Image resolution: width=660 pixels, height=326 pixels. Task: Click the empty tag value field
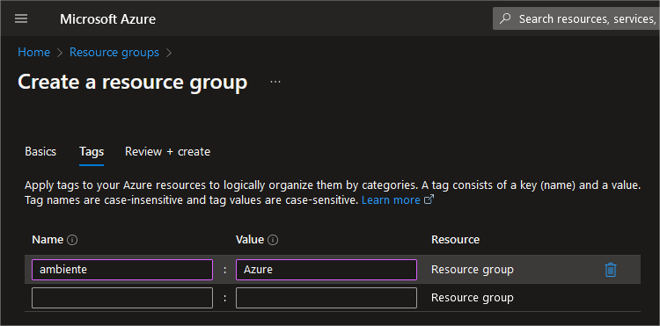(326, 298)
